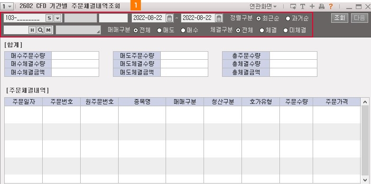Click the print icon in title bar

click(321, 7)
